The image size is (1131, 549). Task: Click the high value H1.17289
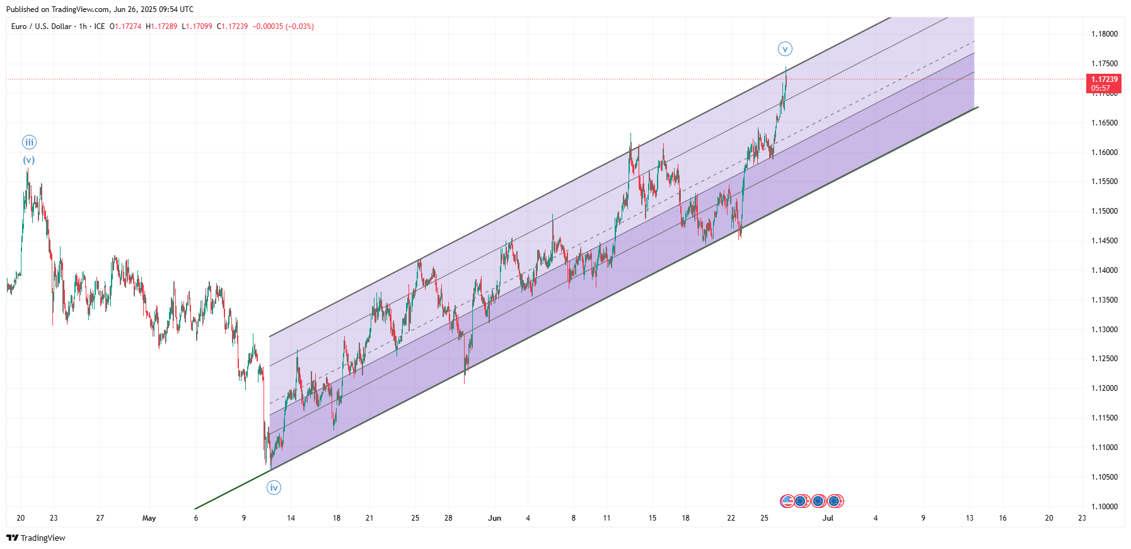click(161, 26)
